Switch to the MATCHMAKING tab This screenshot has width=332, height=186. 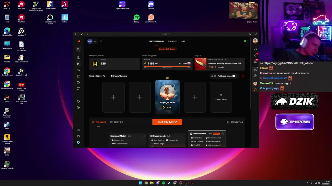tap(156, 41)
